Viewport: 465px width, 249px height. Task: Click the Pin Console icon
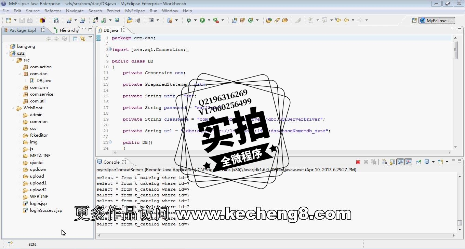tap(418, 162)
